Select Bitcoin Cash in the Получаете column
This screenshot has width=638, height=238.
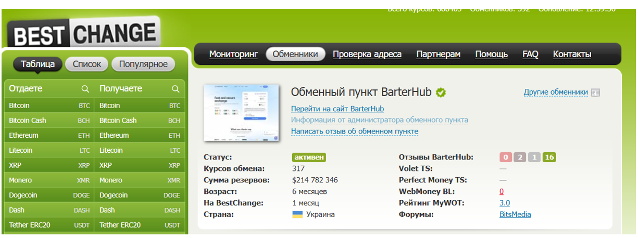point(140,121)
